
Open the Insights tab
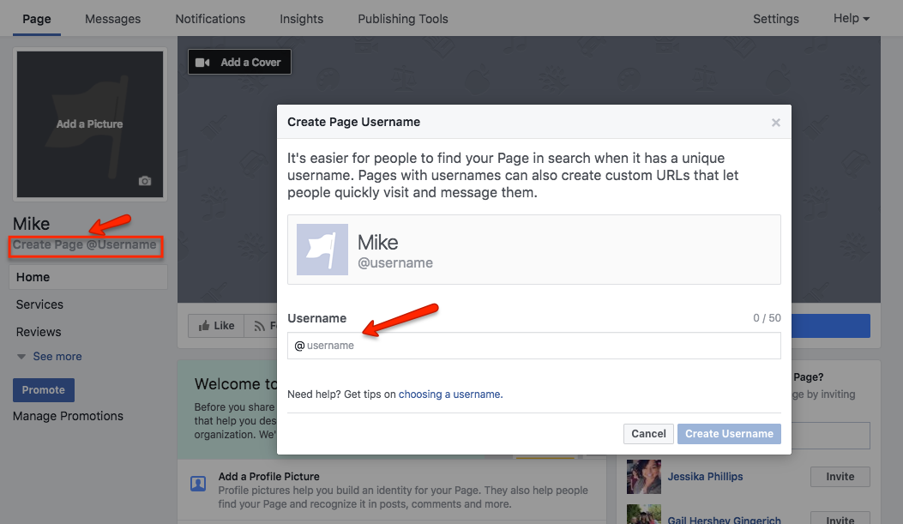(301, 18)
